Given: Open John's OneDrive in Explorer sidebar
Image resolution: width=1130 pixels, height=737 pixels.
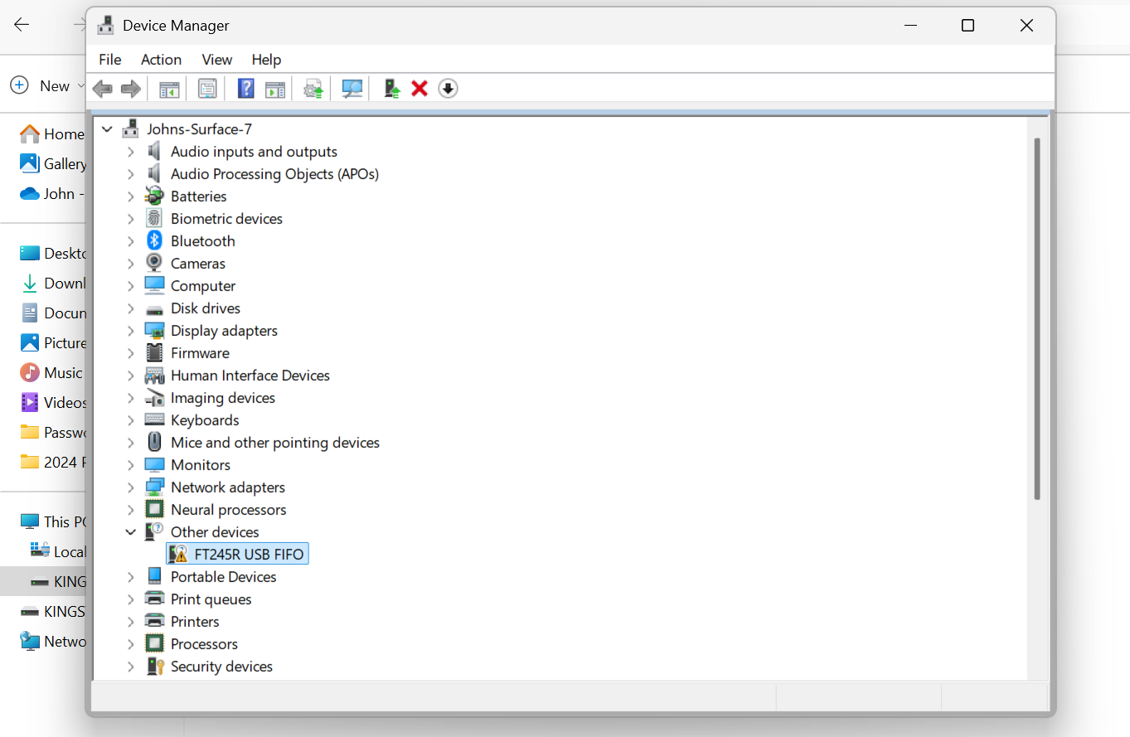Looking at the screenshot, I should pyautogui.click(x=53, y=194).
